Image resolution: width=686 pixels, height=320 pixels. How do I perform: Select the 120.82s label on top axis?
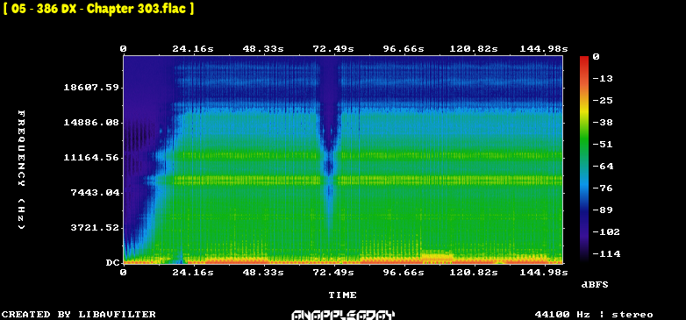(474, 49)
